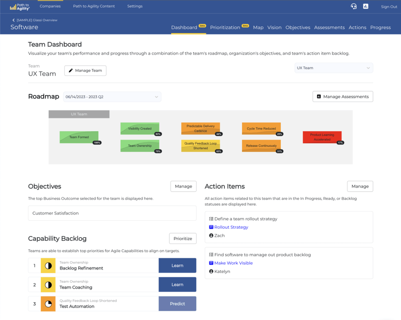Click the Learn button for Team Coaching
The image size is (401, 320).
[177, 284]
